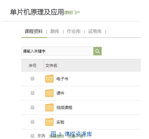Click the 文件名 column header
This screenshot has height=139, width=149.
coord(51,66)
